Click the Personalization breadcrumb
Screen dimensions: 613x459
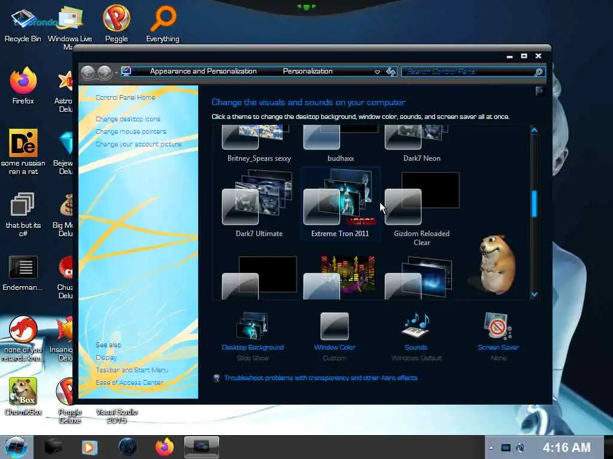pyautogui.click(x=308, y=72)
